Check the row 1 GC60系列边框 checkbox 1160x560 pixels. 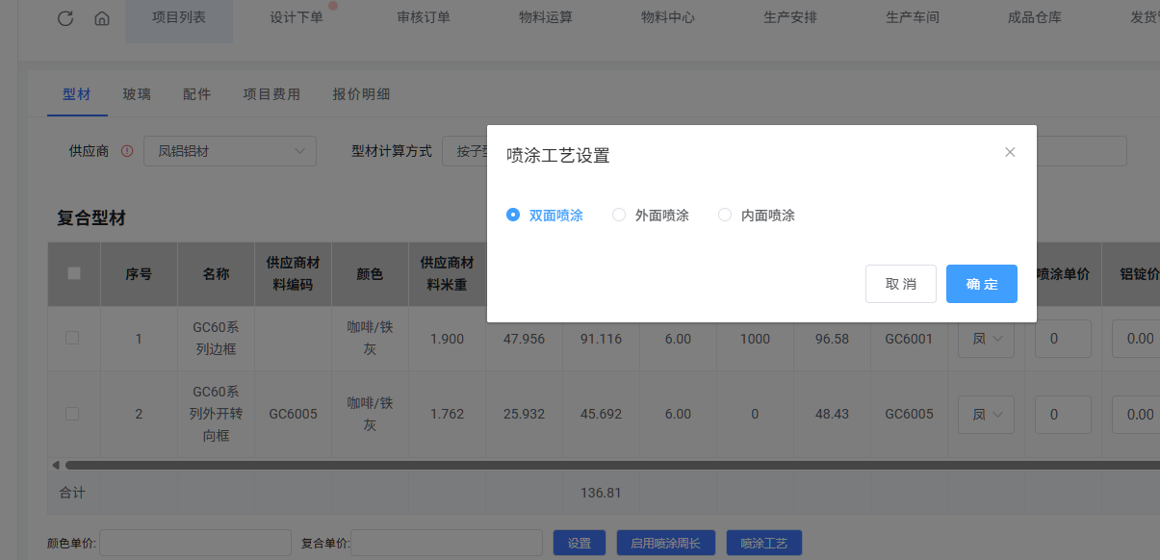[72, 338]
